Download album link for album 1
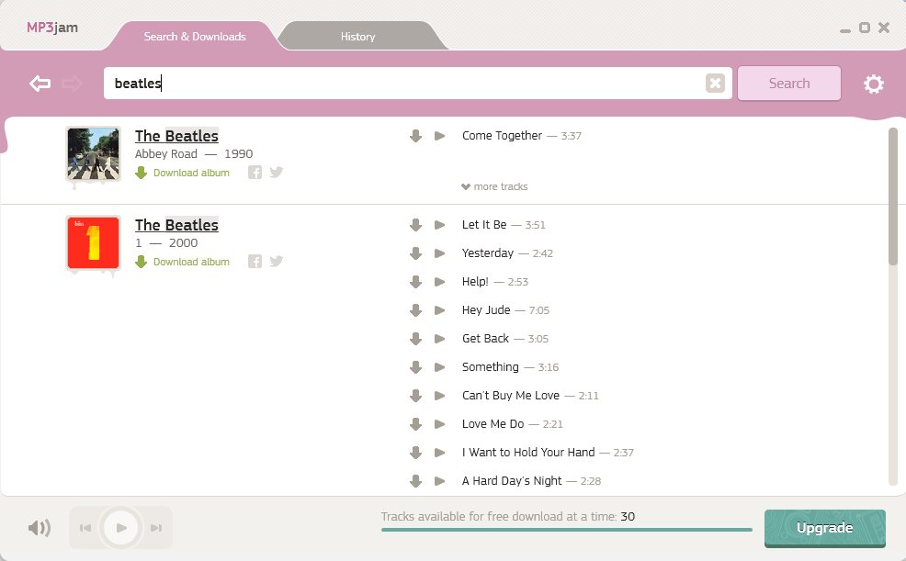This screenshot has width=906, height=561. click(x=183, y=262)
